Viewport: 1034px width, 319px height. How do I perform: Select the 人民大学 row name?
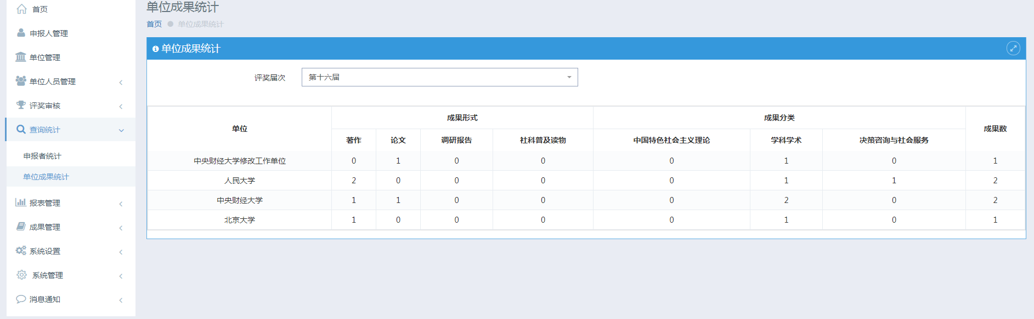point(240,181)
